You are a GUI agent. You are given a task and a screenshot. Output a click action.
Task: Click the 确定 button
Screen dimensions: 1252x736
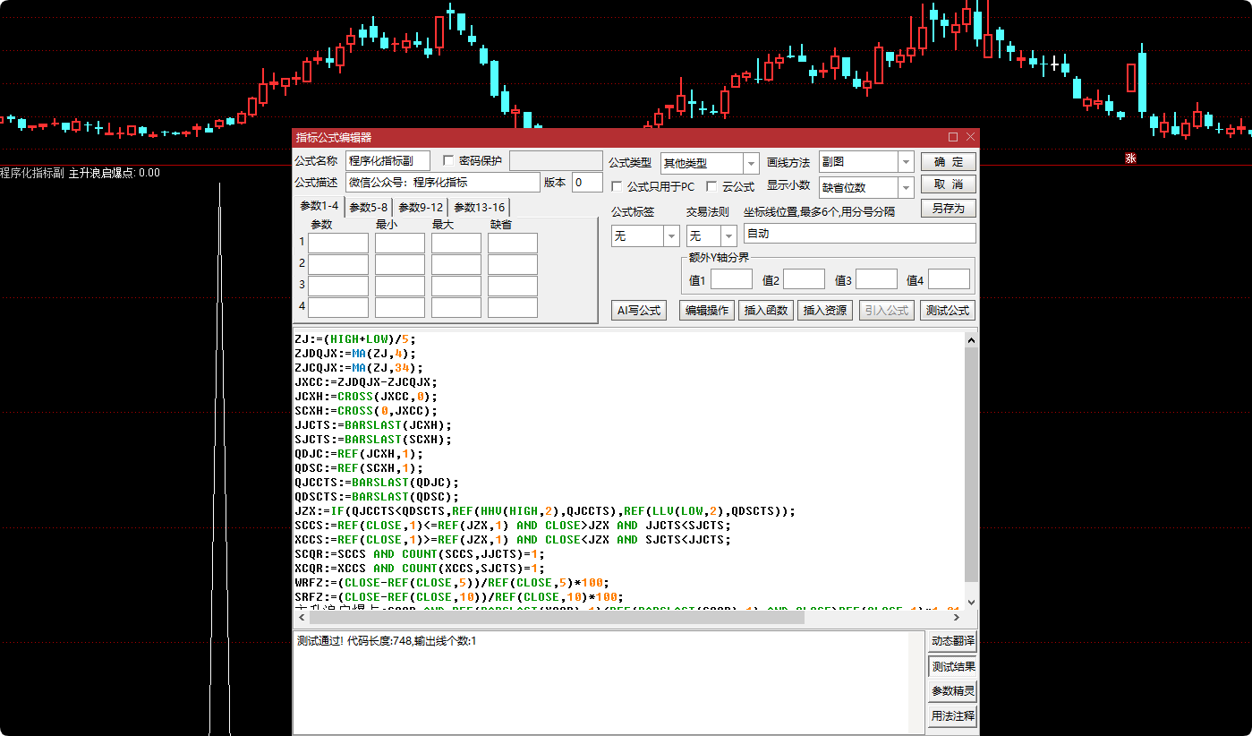pyautogui.click(x=948, y=162)
